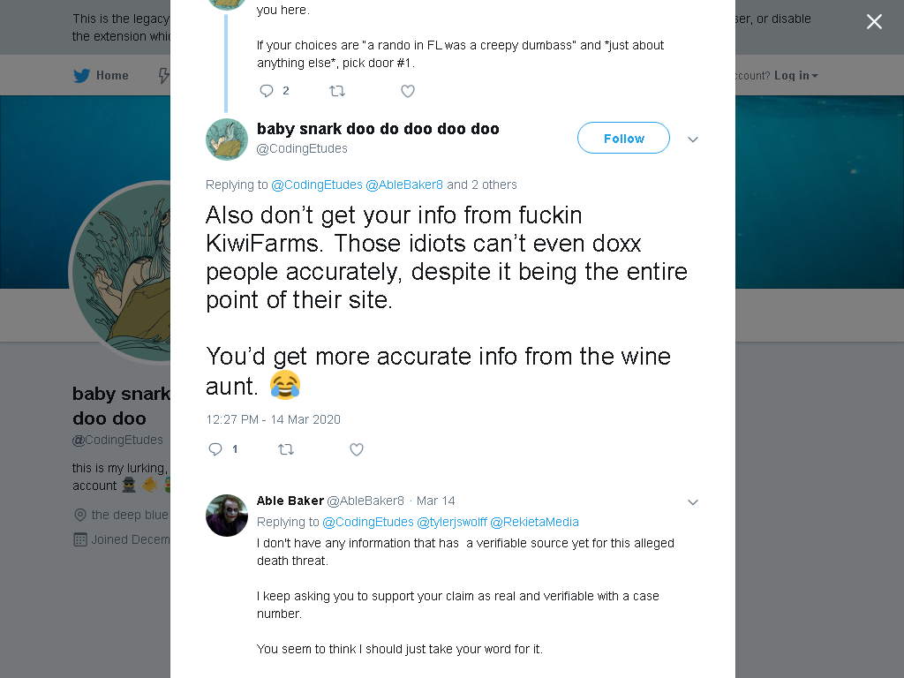The image size is (904, 678).
Task: Open @tylerjswolff profile link
Action: (451, 522)
